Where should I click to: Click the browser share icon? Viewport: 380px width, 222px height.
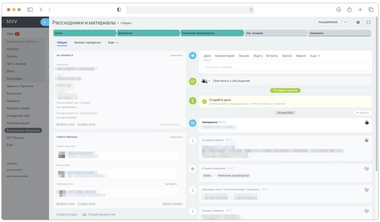(349, 9)
